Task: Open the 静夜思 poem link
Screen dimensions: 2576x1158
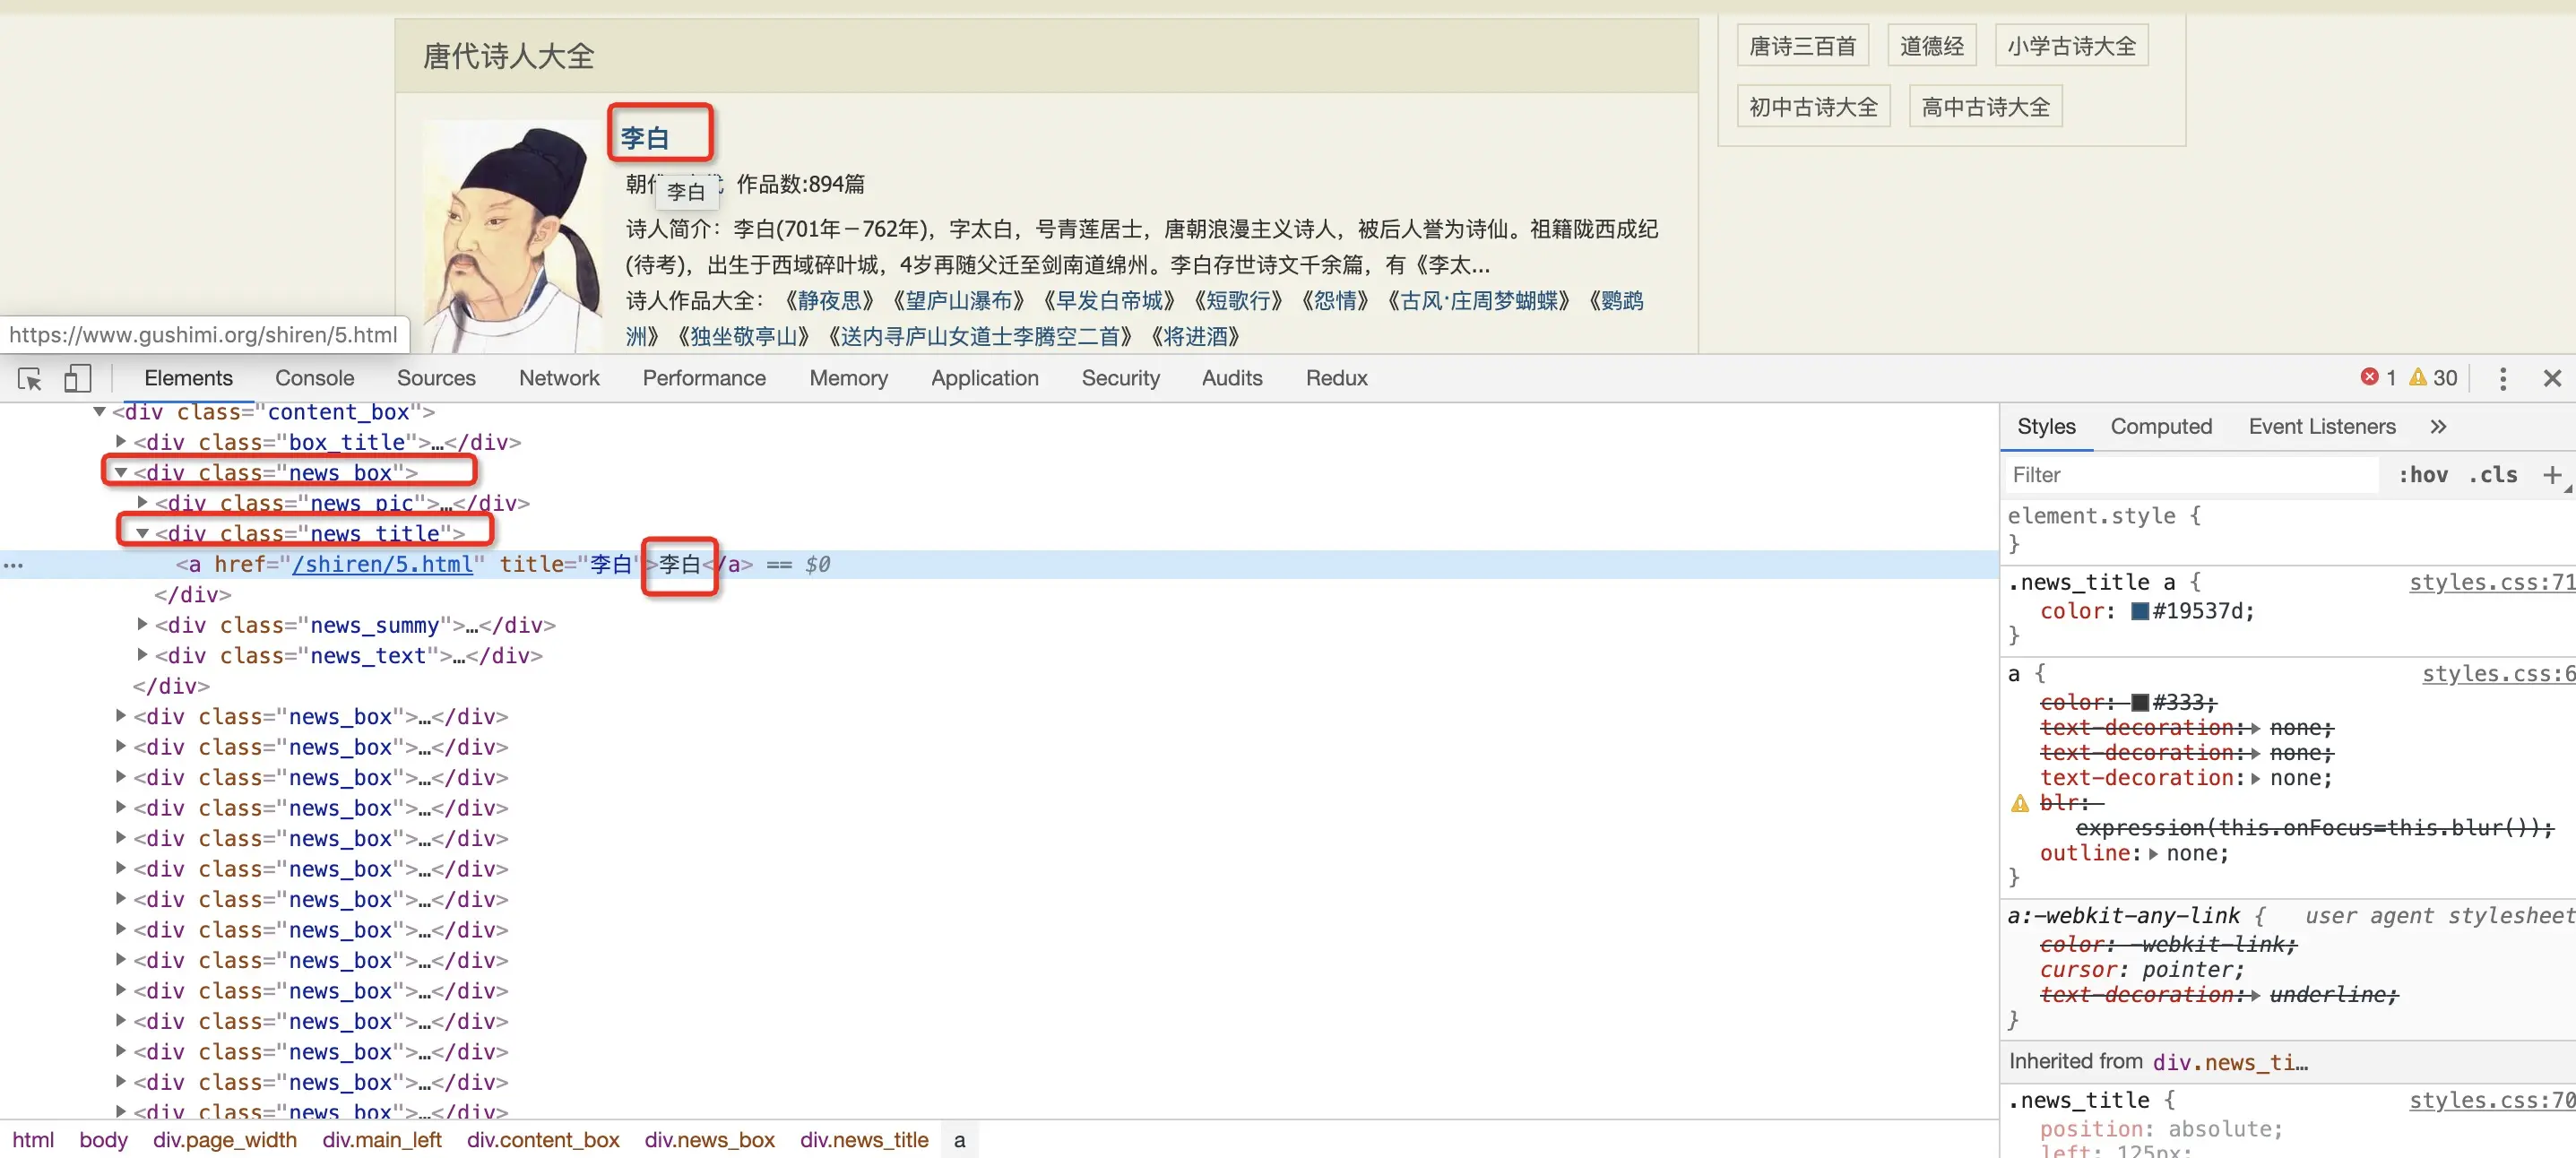Action: tap(828, 301)
